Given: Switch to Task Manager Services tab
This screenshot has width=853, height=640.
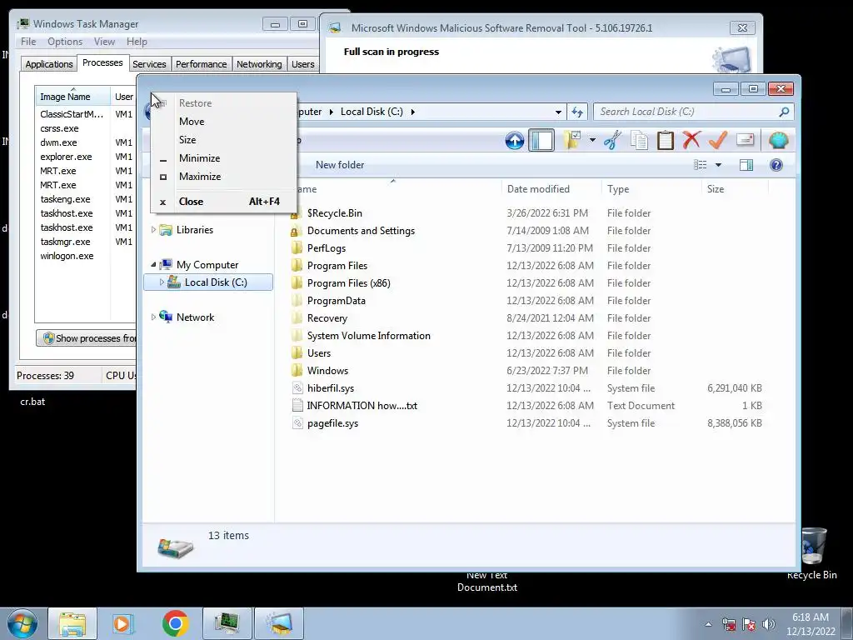Looking at the screenshot, I should pyautogui.click(x=149, y=64).
